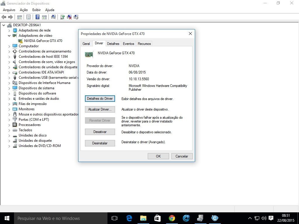Expand Dispositivos de Interface Humana
The image size is (299, 224).
click(x=9, y=83)
